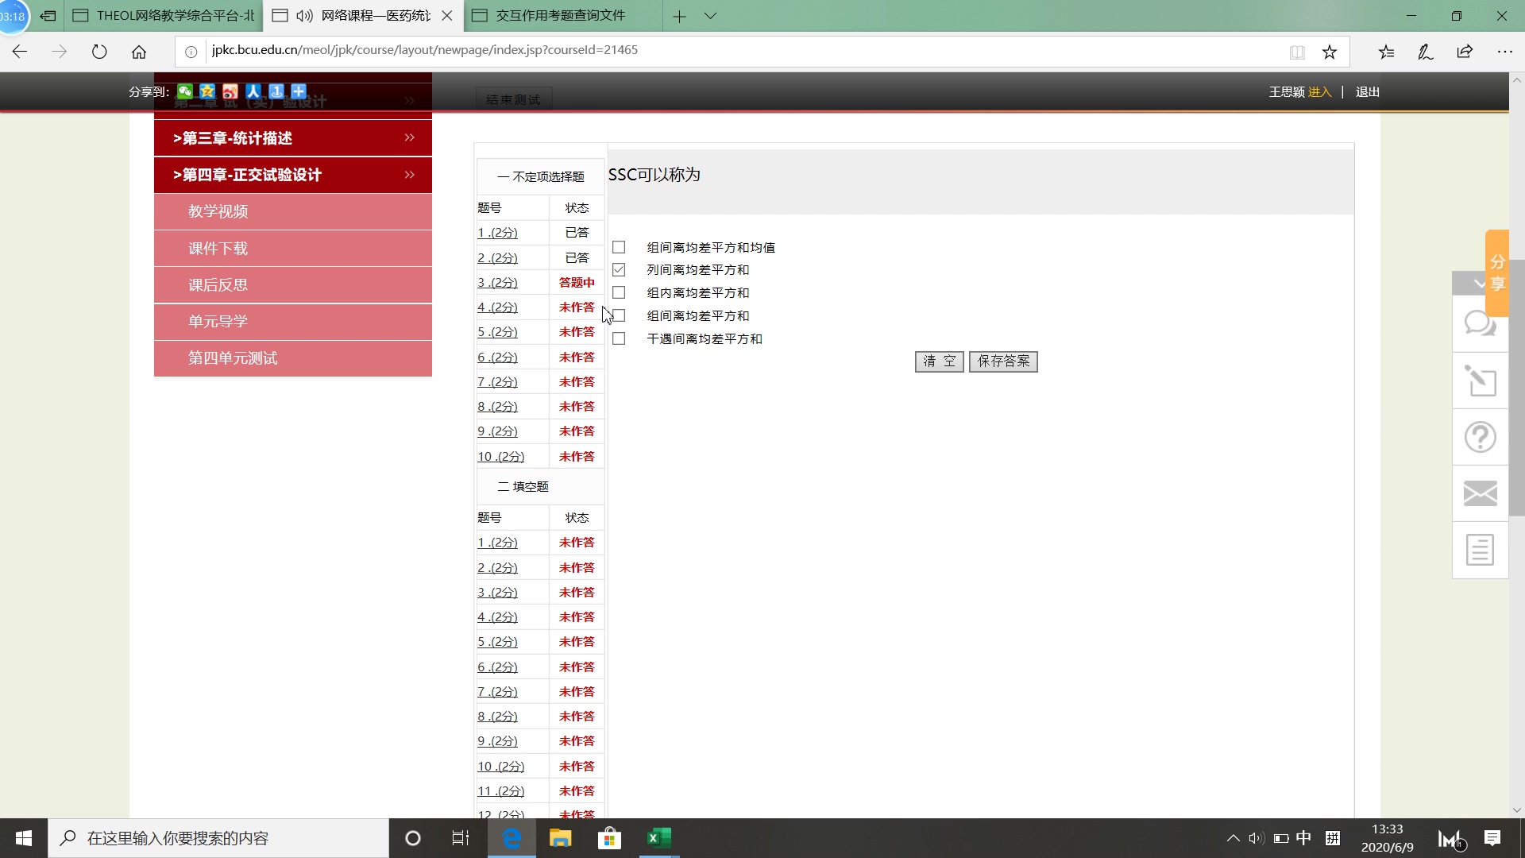The image size is (1525, 858).
Task: Click 退出 to log out
Action: click(1367, 92)
